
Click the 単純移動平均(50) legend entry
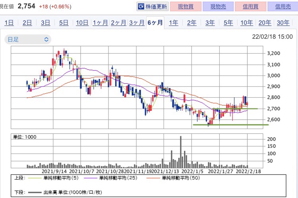click(x=173, y=178)
